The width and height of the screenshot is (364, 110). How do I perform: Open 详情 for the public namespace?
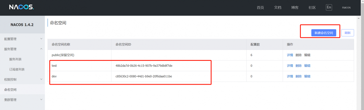[290, 55]
